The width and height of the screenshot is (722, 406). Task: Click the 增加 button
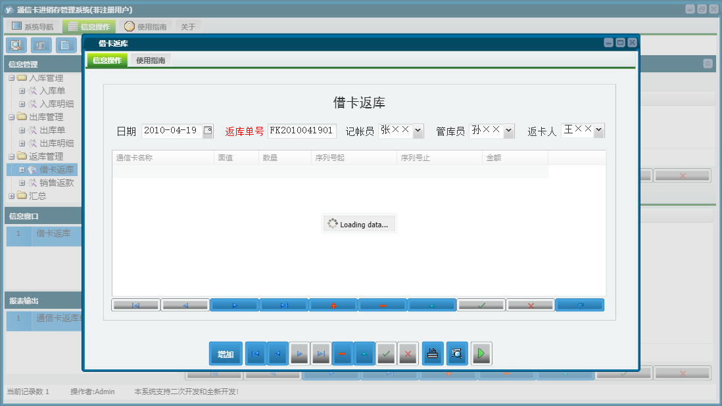pos(226,354)
